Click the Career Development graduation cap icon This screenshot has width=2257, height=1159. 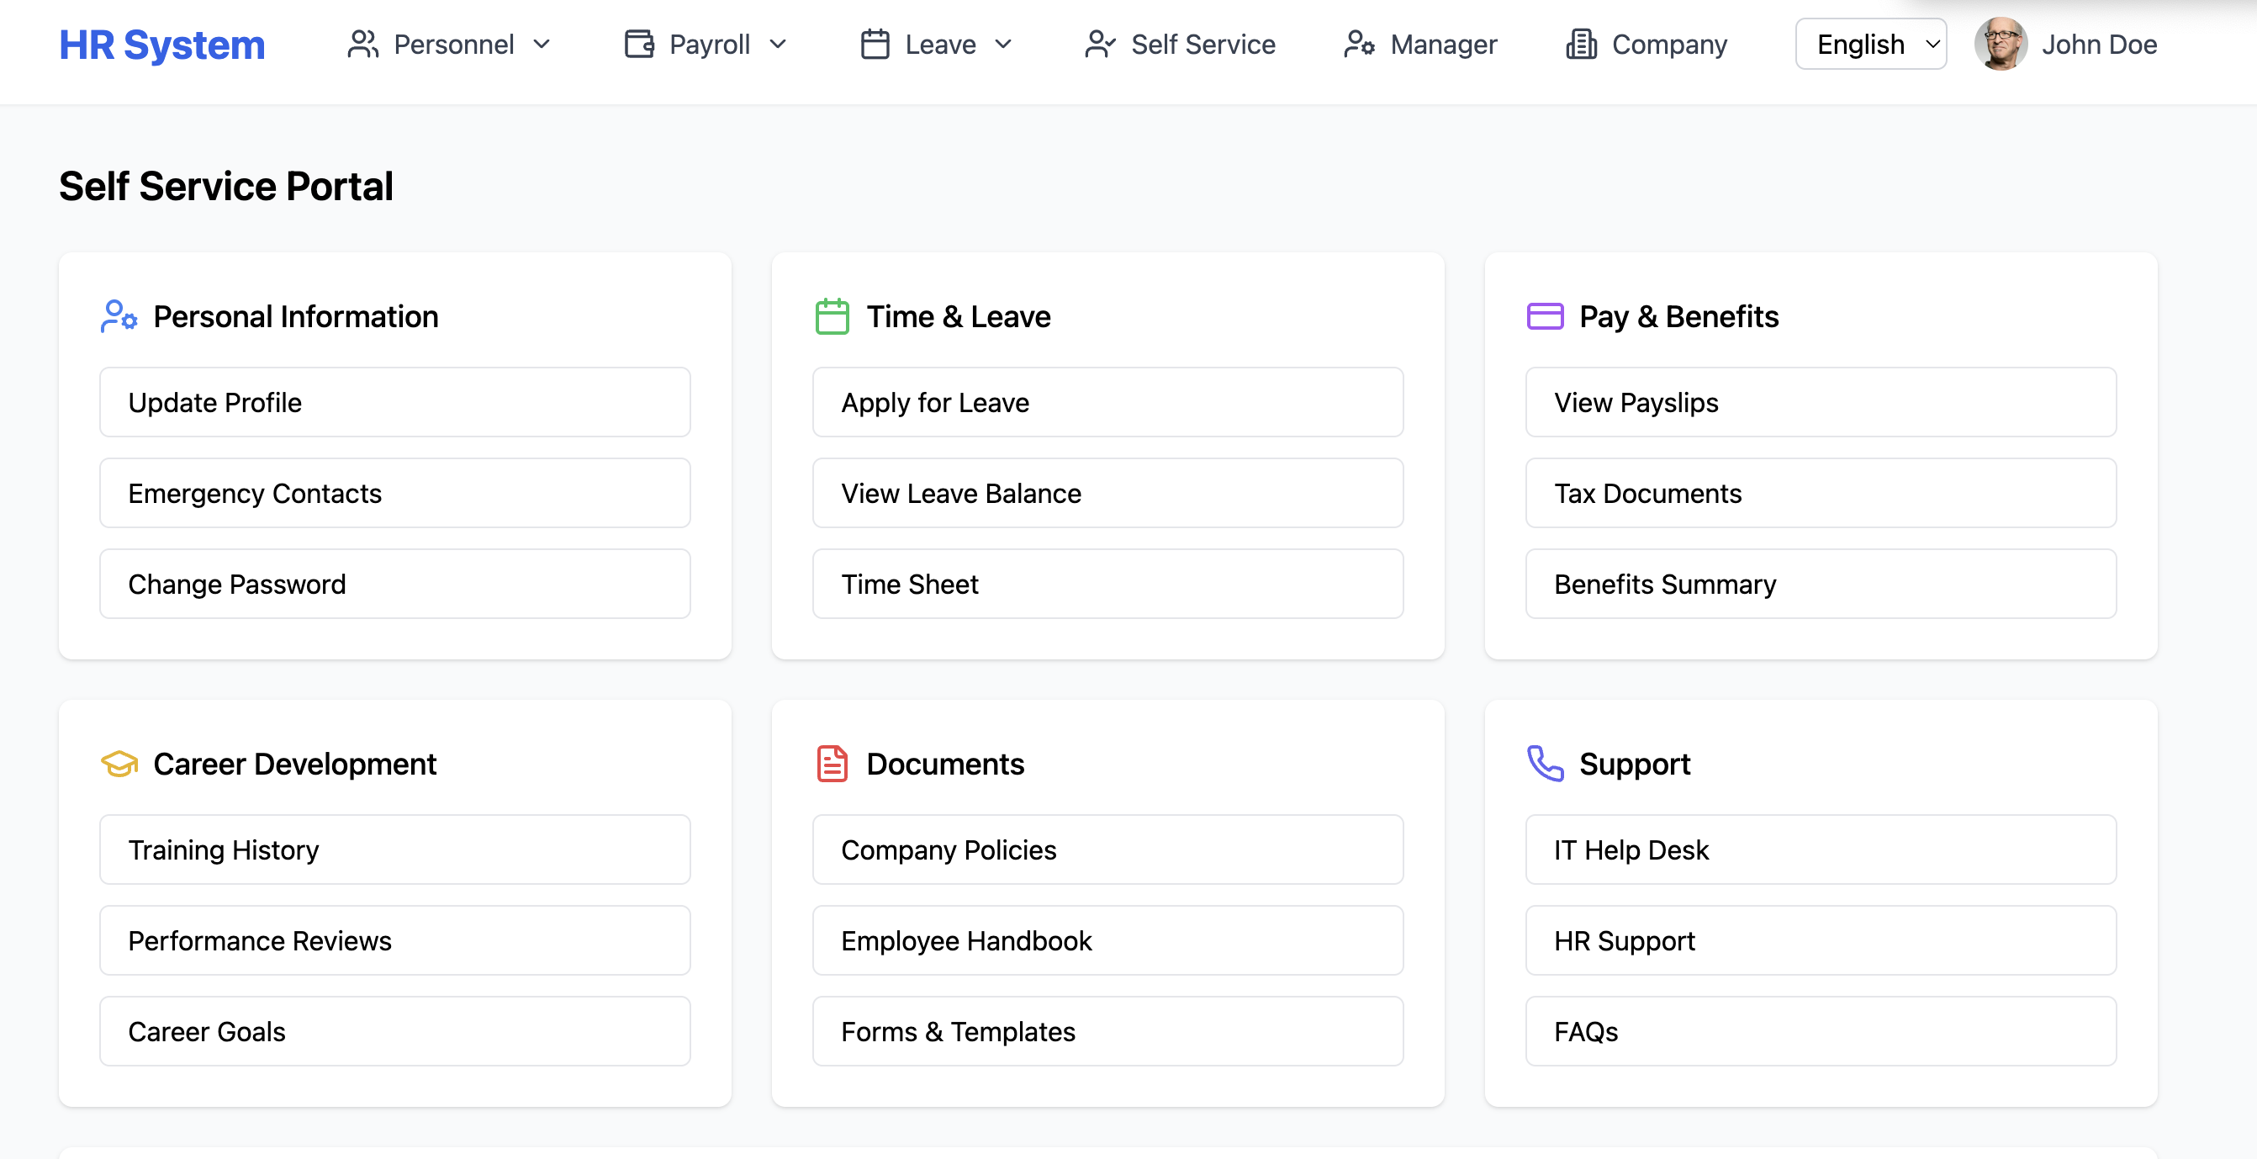point(119,764)
